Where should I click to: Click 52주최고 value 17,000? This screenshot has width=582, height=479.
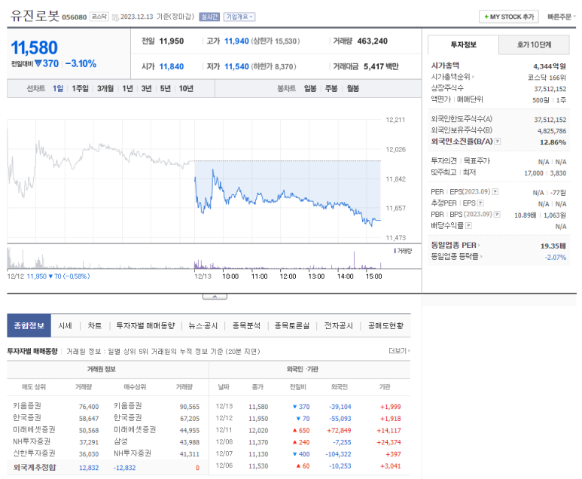coord(534,173)
